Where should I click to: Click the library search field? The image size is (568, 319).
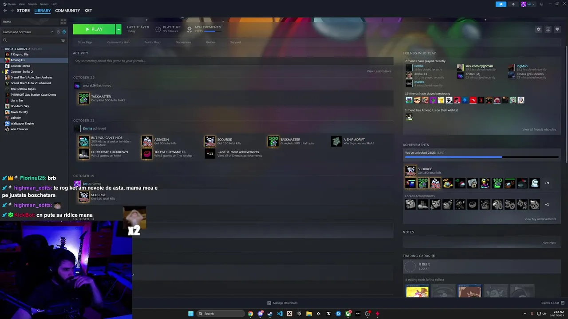30,40
